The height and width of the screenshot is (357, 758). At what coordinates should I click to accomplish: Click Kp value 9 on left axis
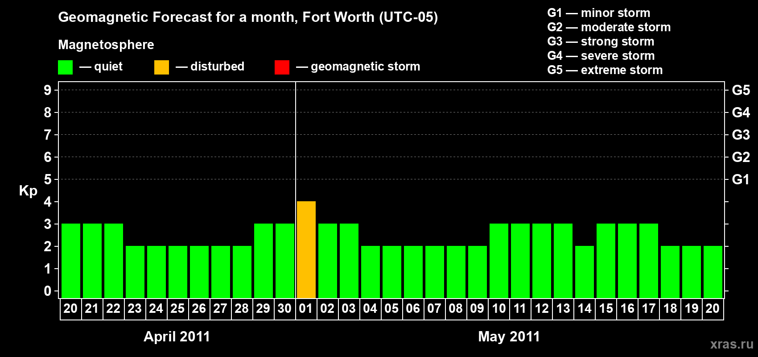(x=48, y=90)
